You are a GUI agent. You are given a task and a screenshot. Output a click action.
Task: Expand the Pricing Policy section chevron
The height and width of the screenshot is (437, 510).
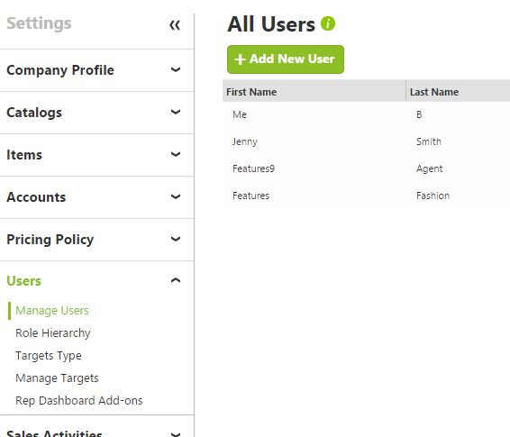tap(176, 239)
